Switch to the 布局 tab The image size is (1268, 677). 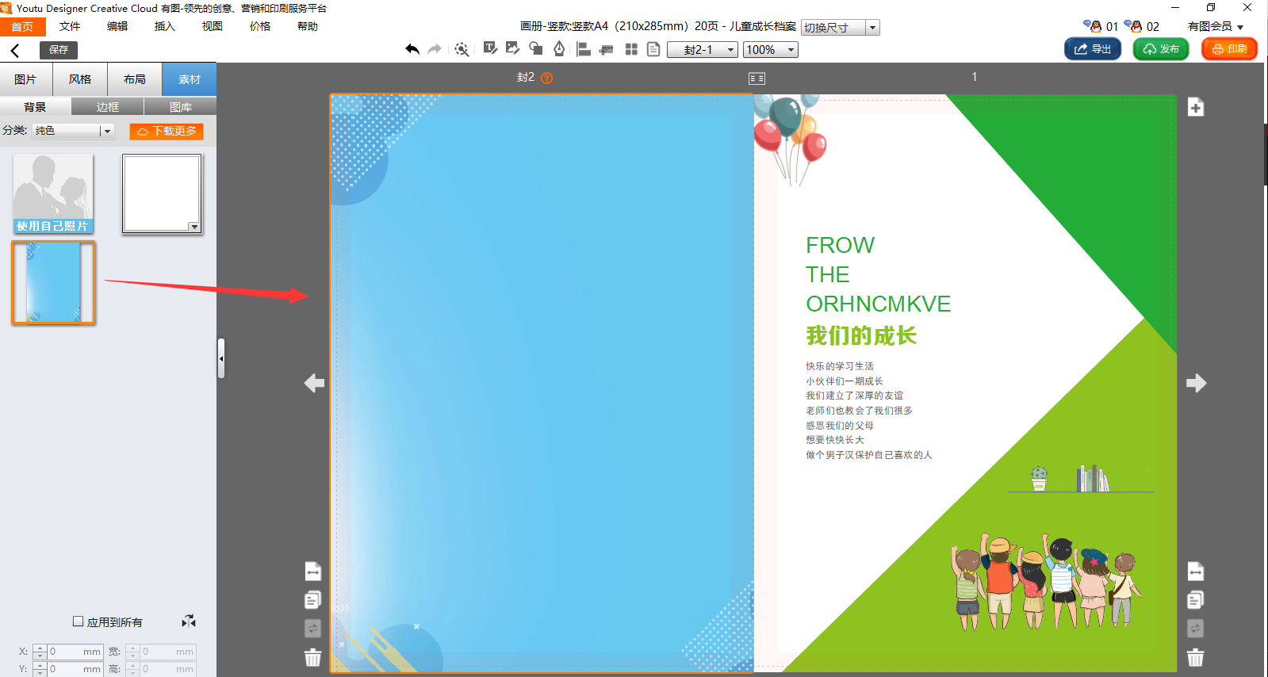(x=135, y=79)
